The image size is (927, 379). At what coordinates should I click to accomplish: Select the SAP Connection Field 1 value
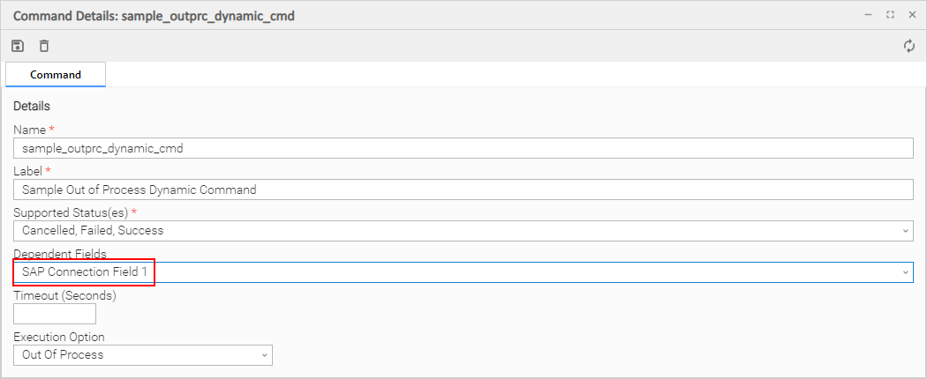85,272
